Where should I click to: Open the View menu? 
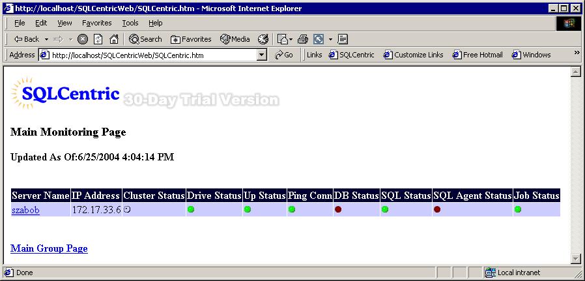click(x=64, y=23)
